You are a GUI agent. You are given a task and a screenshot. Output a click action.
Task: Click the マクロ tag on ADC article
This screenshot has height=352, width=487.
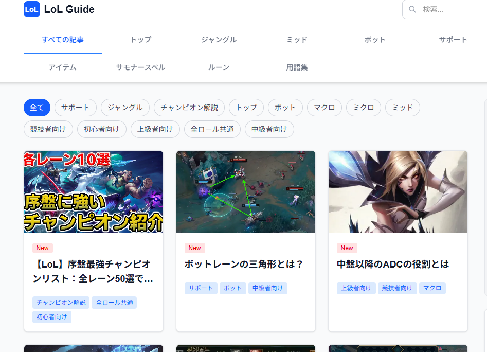tap(432, 288)
